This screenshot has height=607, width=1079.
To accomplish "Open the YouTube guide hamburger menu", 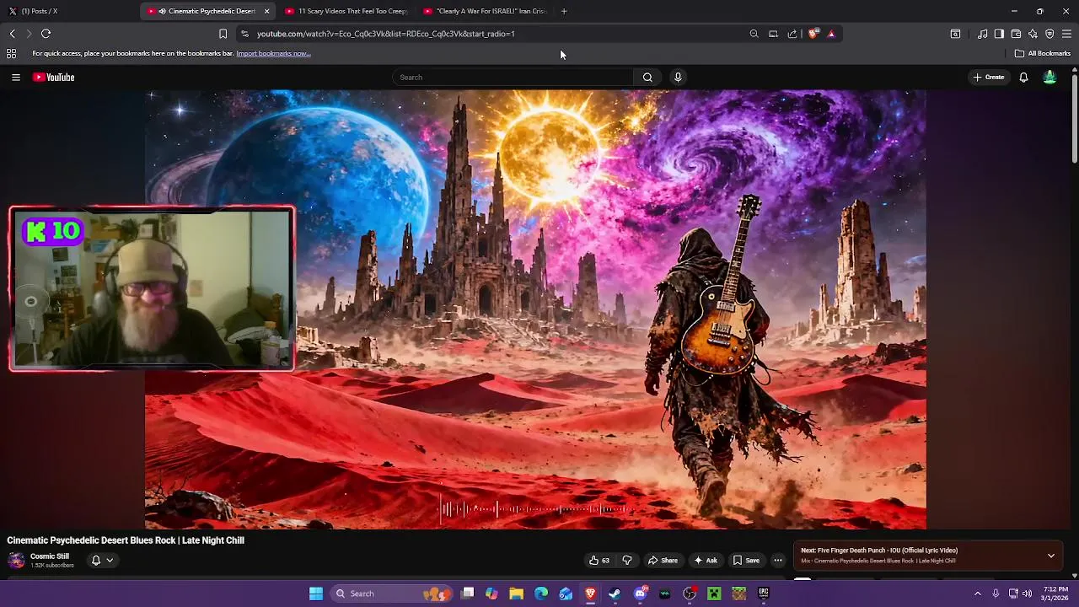I will pos(15,78).
